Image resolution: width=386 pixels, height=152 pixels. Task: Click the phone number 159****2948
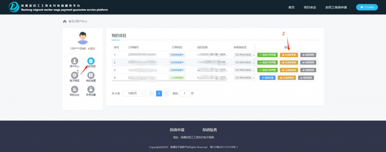tap(78, 49)
